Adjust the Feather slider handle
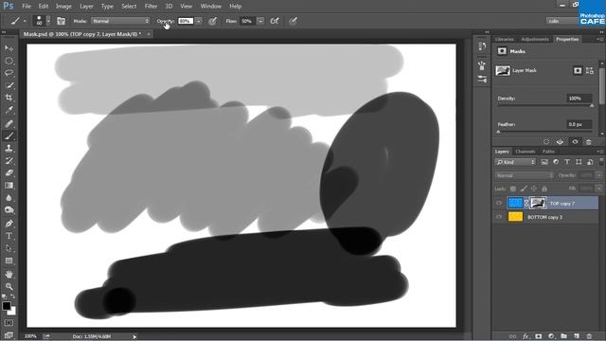The height and width of the screenshot is (341, 606). point(499,132)
